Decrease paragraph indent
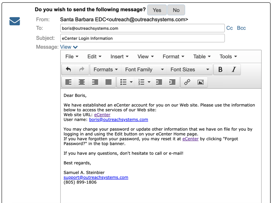 pyautogui.click(x=159, y=82)
